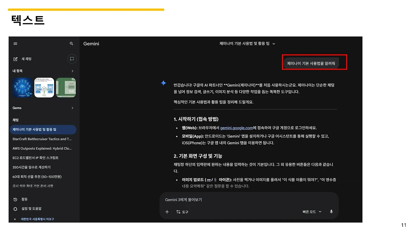Open the hamburger menu in the sidebar
This screenshot has width=412, height=232.
tap(15, 43)
